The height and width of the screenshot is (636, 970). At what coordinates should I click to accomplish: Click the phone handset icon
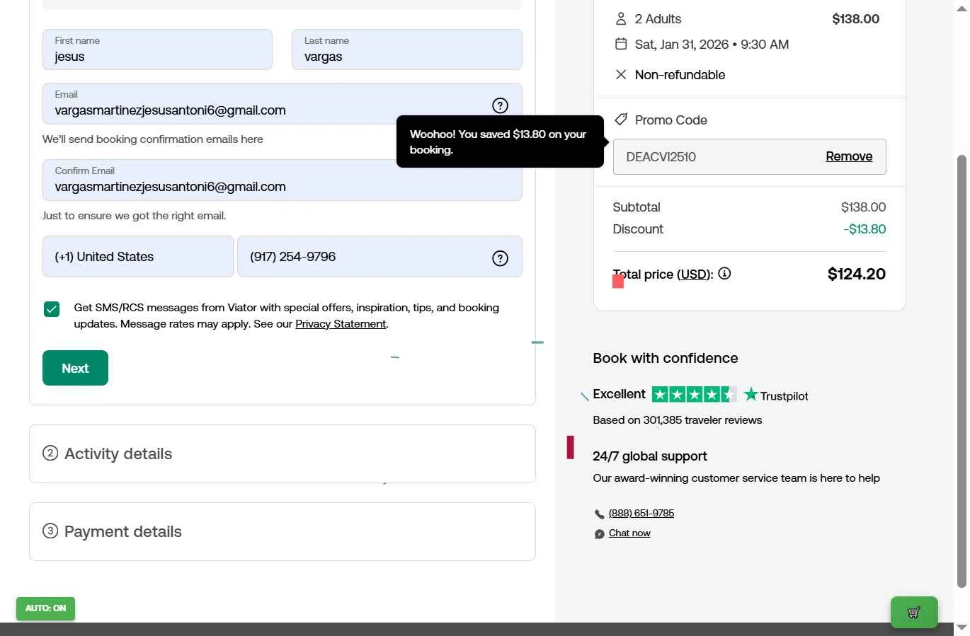click(600, 514)
